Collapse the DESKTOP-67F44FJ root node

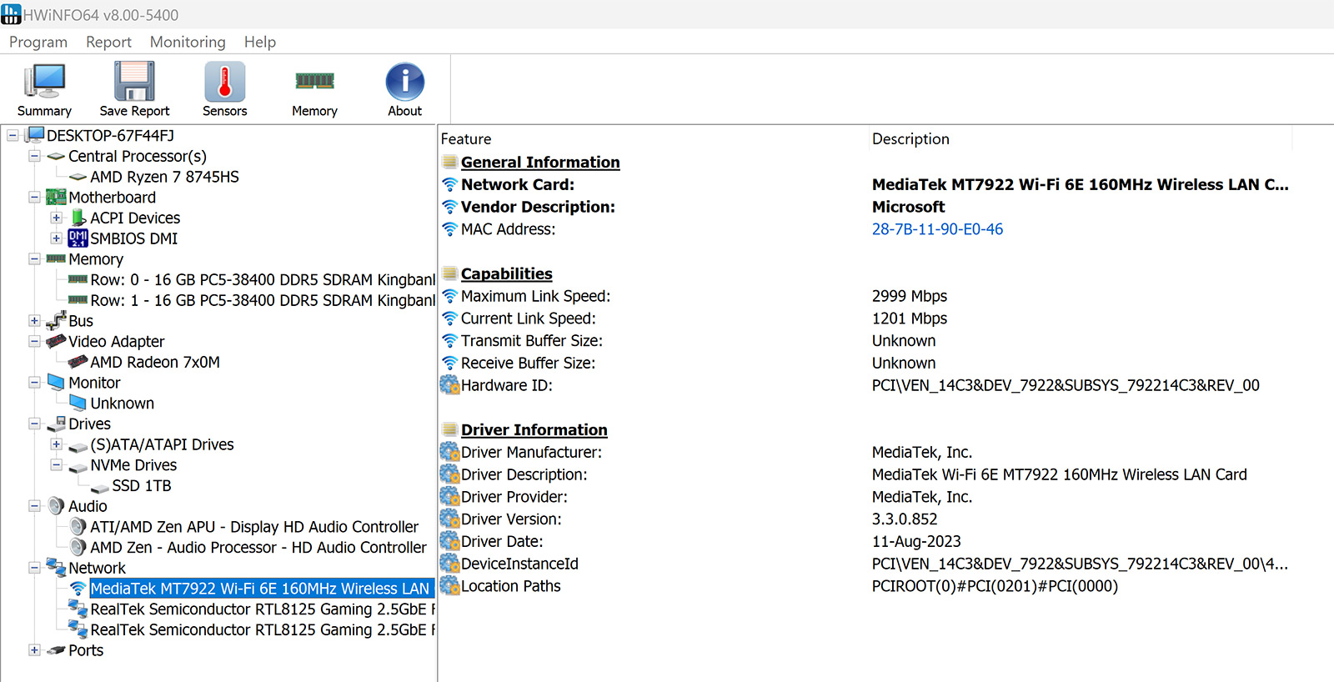13,135
